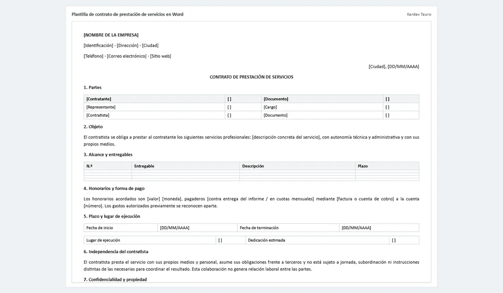This screenshot has height=293, width=503.
Task: Click the right-aligned "[Ciudad], [DD/MM/AAAA]" date line
Action: [x=393, y=66]
